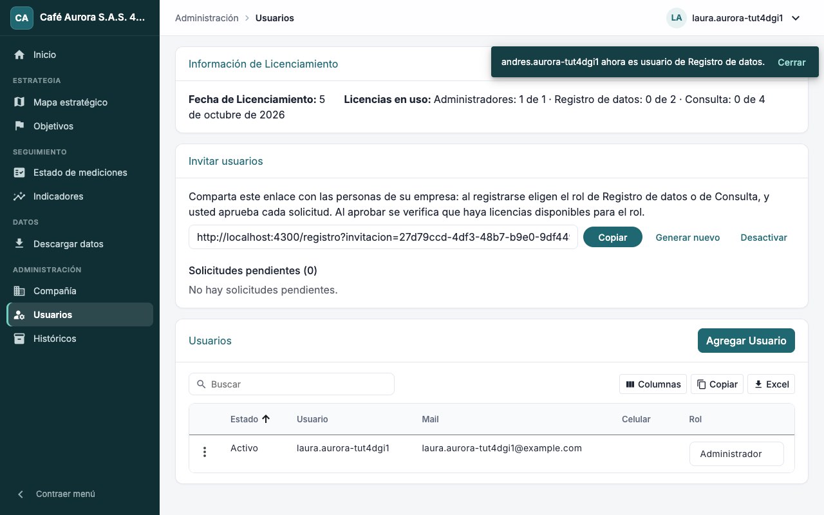Click the Mail column header

430,419
